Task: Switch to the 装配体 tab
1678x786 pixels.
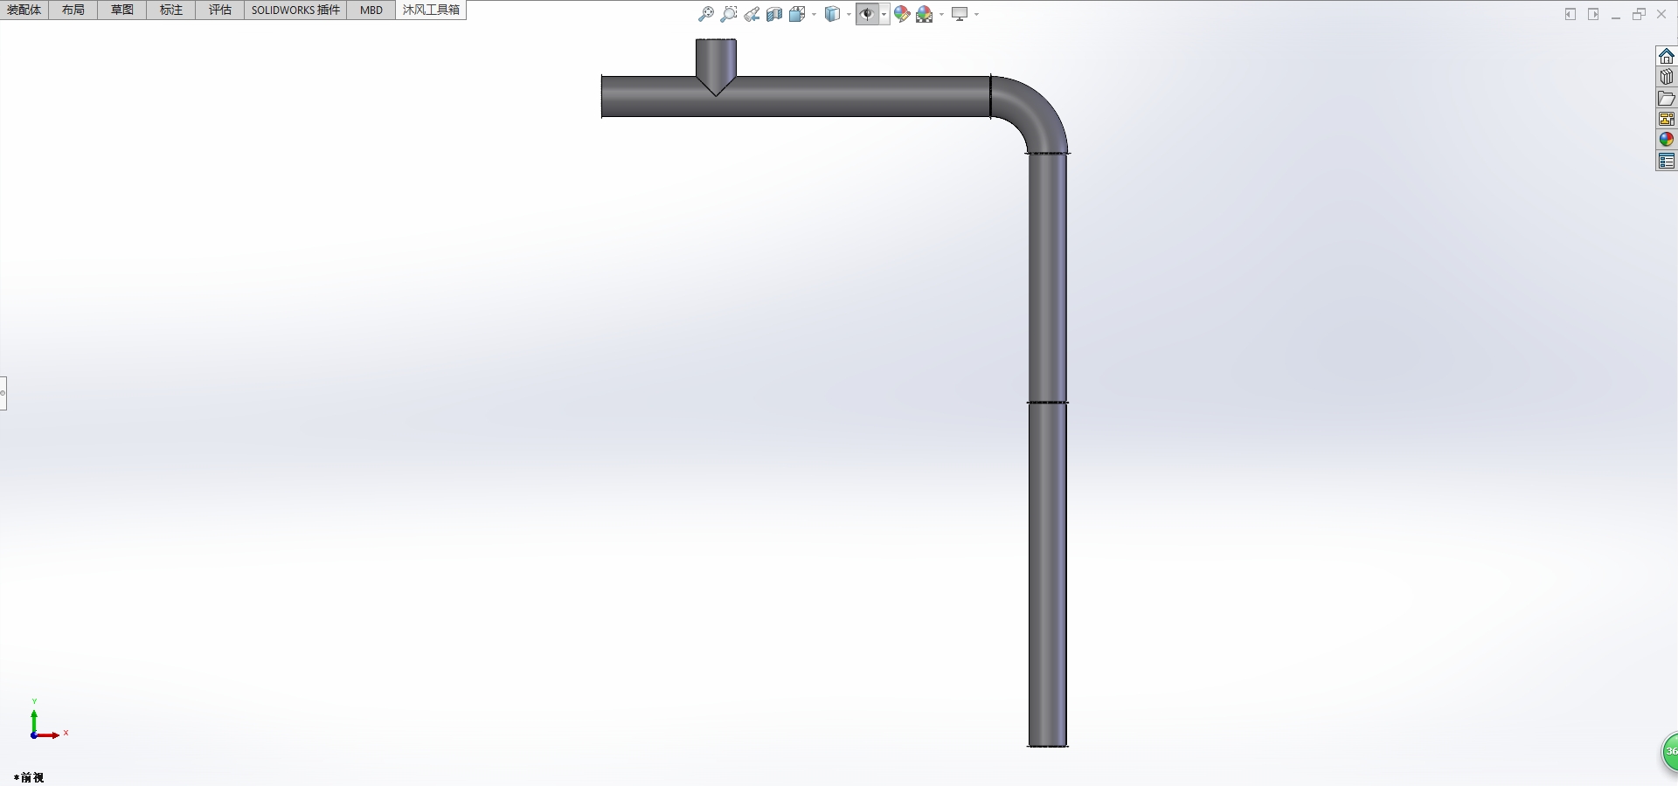Action: [x=24, y=10]
